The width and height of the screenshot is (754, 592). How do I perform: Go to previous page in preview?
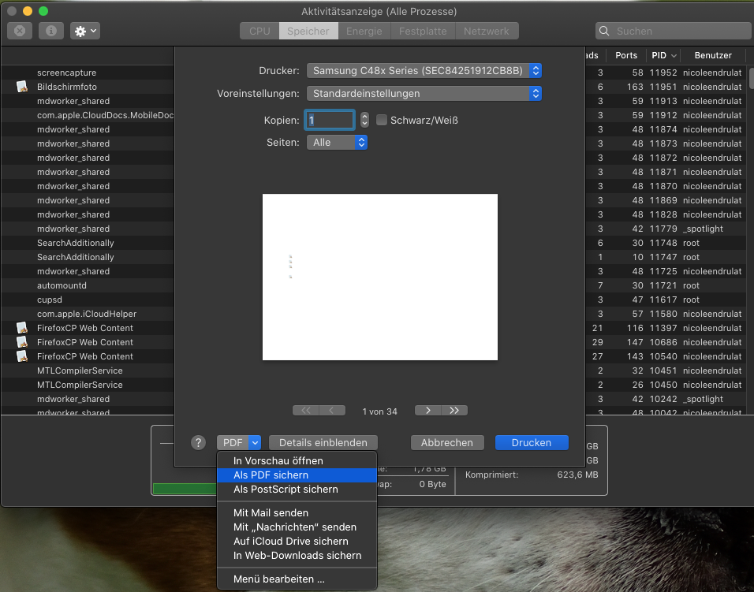point(332,411)
